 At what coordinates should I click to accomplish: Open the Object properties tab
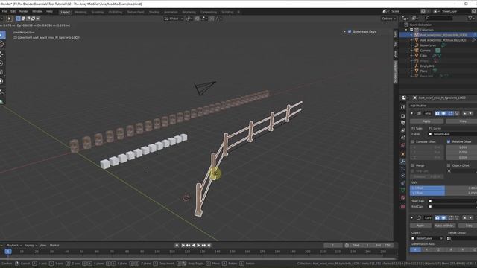tap(402, 153)
